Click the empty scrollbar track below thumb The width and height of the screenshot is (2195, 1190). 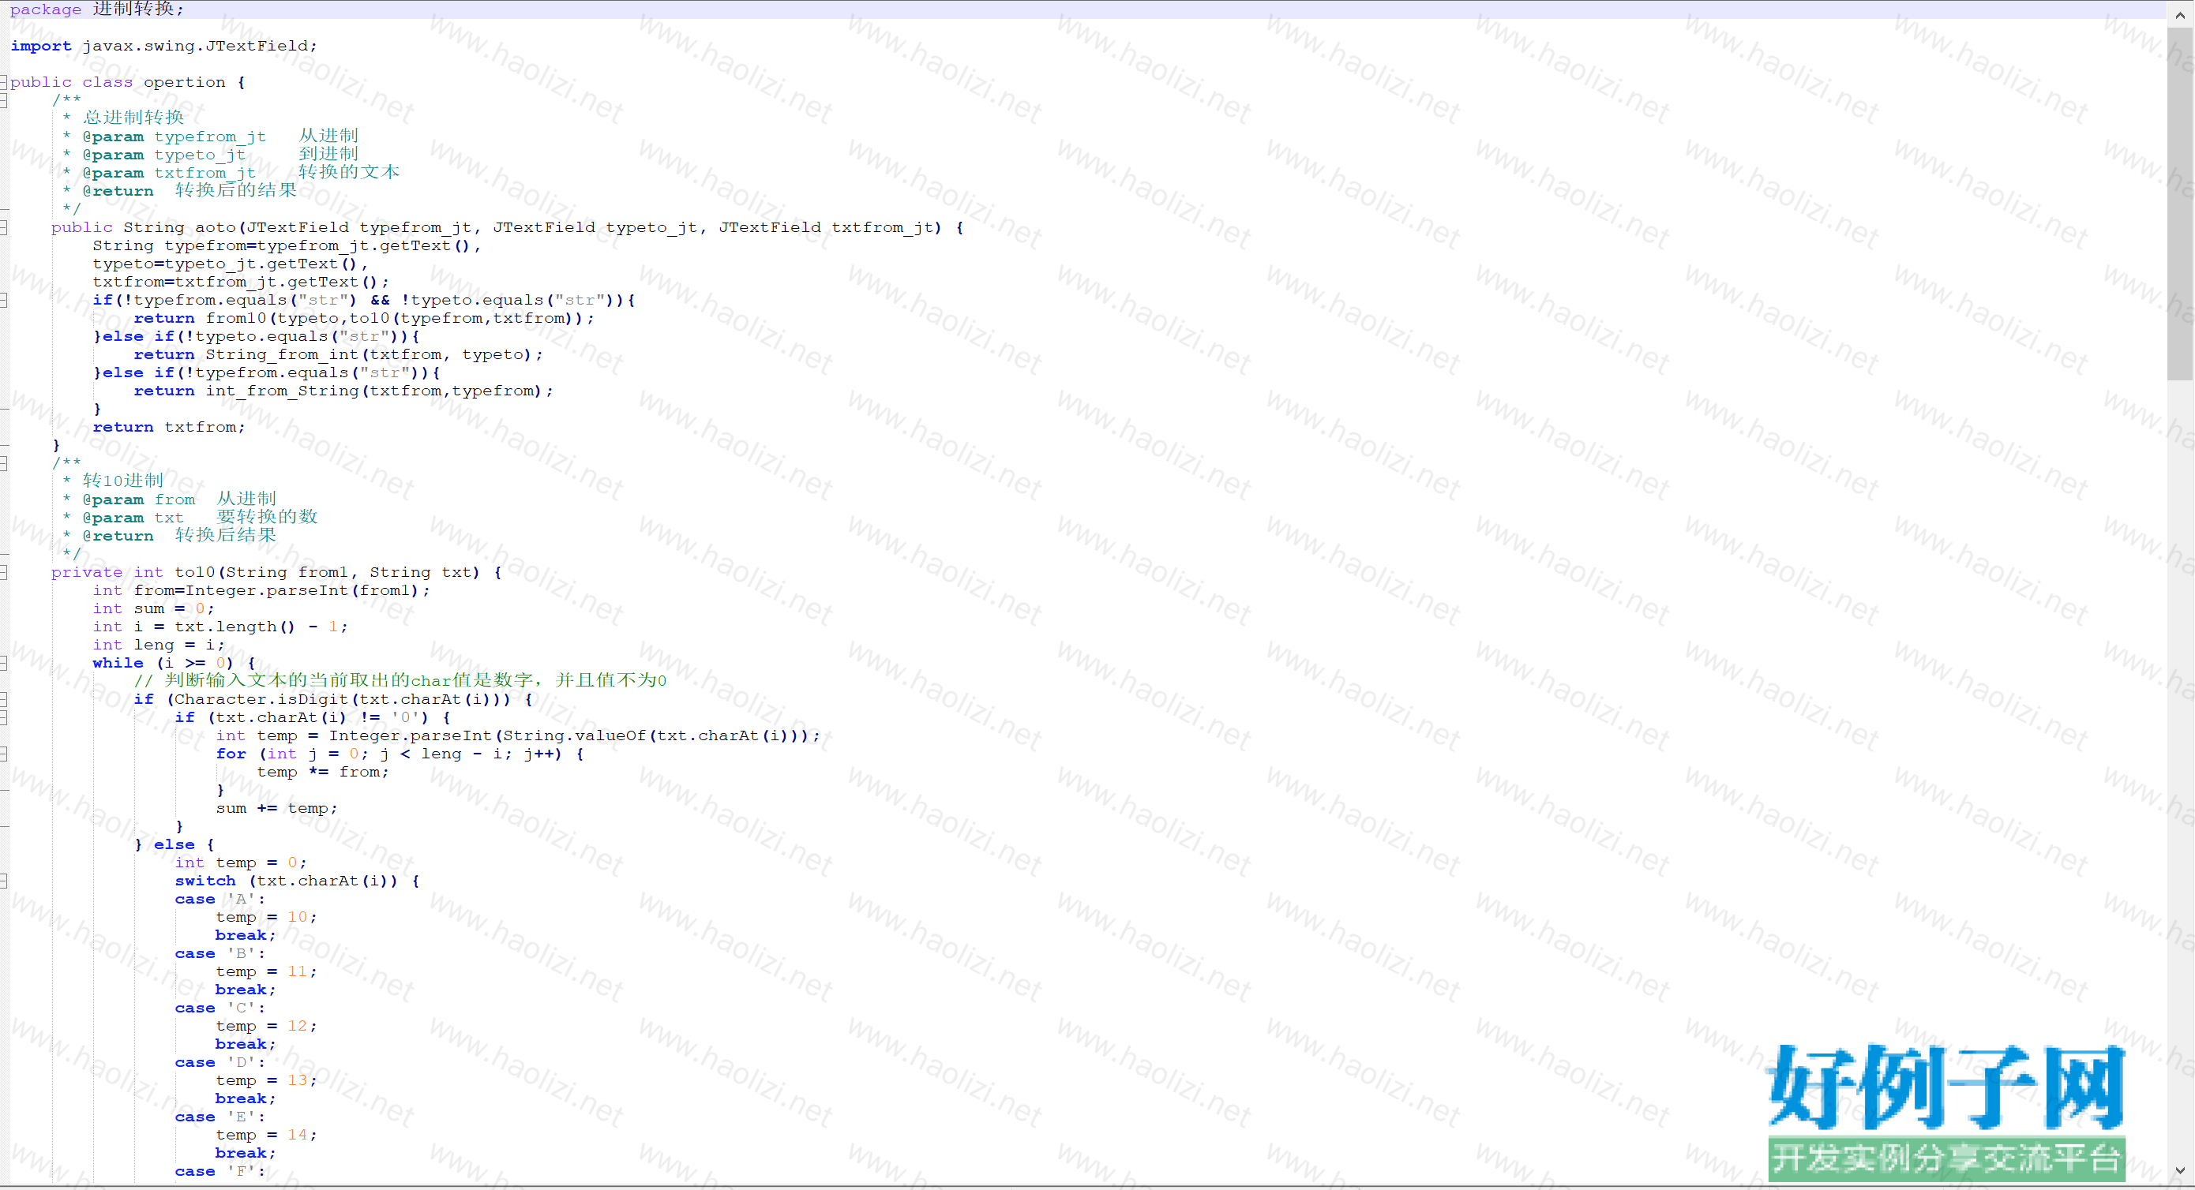[2180, 767]
